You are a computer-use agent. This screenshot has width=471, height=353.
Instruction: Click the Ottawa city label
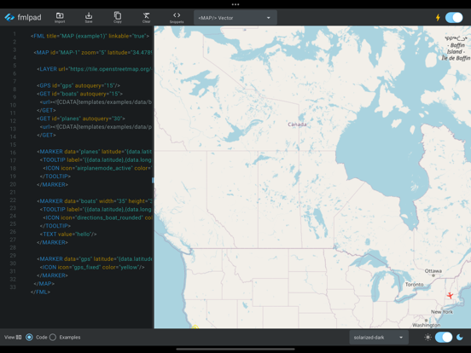pyautogui.click(x=433, y=271)
